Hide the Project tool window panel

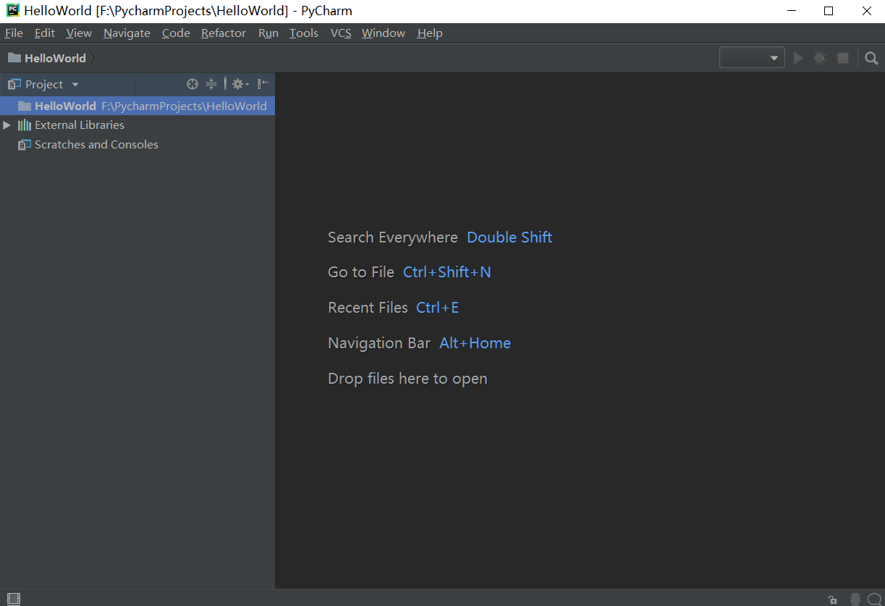(x=263, y=84)
